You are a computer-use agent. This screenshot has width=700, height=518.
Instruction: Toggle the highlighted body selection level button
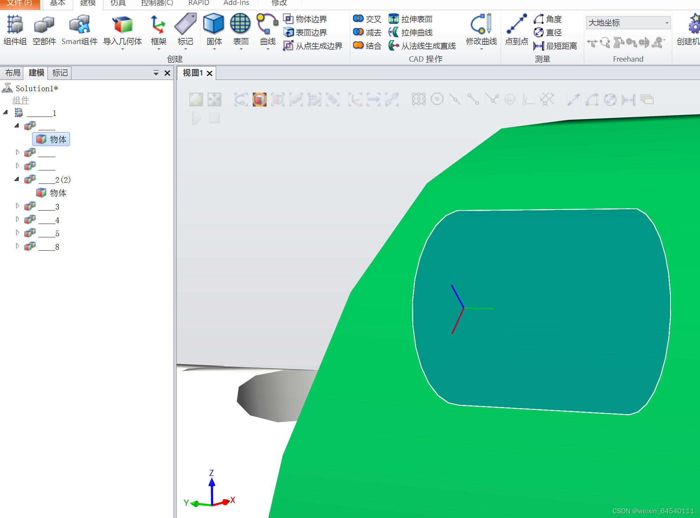(259, 100)
